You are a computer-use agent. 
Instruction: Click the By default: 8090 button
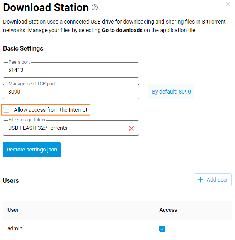coord(171,92)
